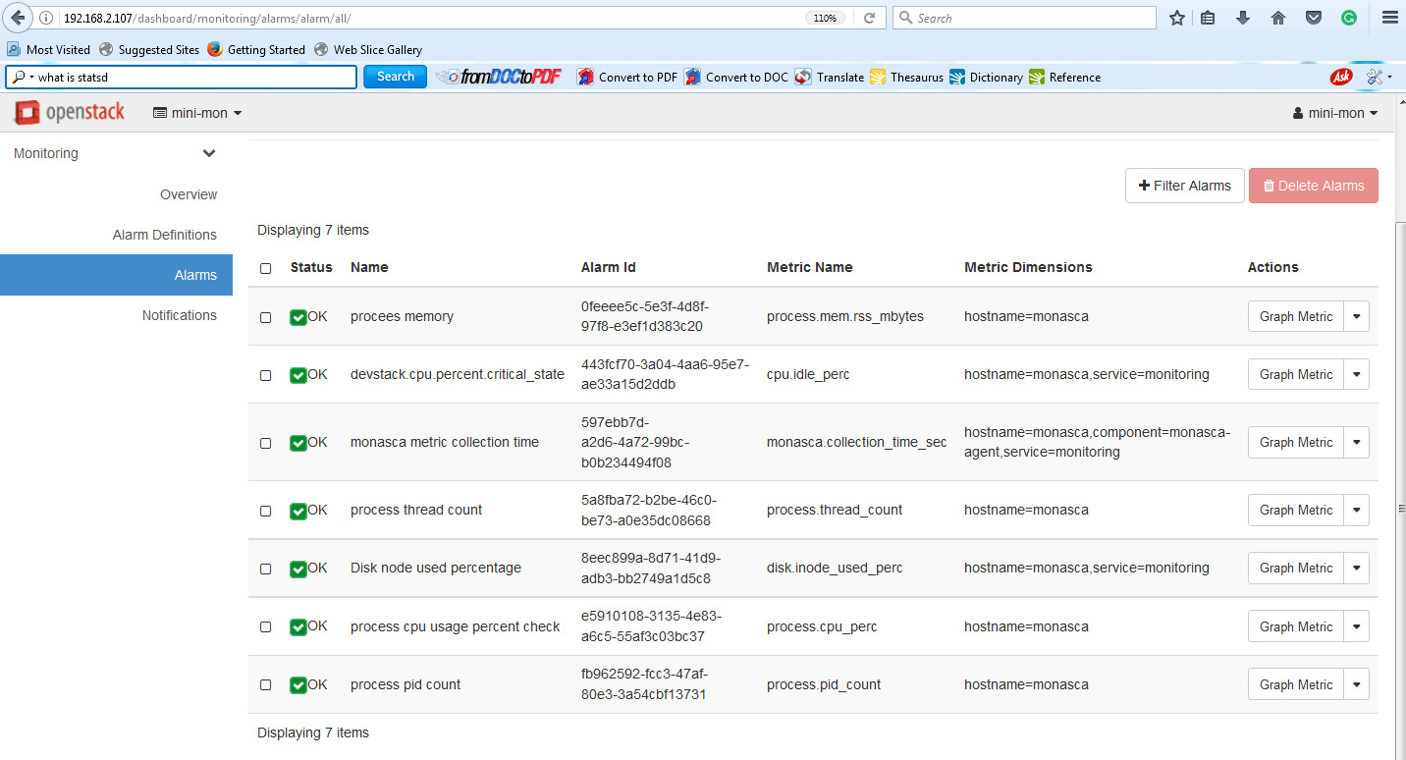Open actions dropdown for monasca metric collection time

tap(1357, 442)
